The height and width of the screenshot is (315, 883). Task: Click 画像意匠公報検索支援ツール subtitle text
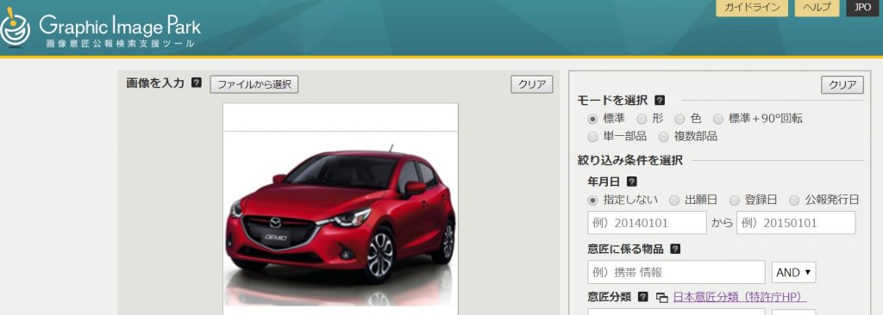[121, 43]
